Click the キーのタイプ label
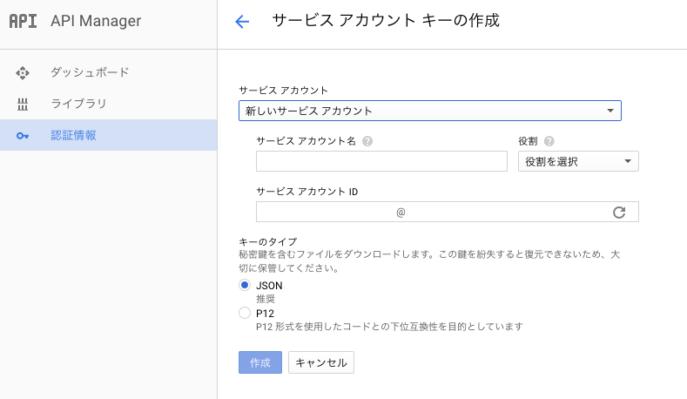This screenshot has height=399, width=687. pos(267,241)
